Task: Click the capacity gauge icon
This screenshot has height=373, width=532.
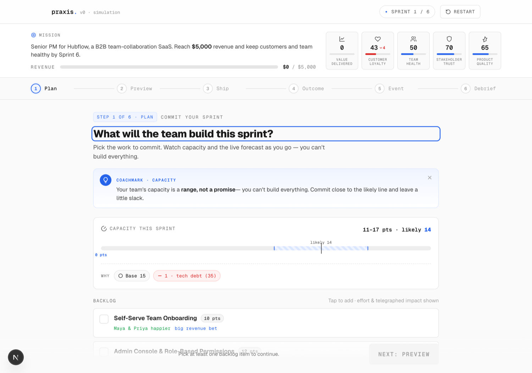Action: [104, 229]
